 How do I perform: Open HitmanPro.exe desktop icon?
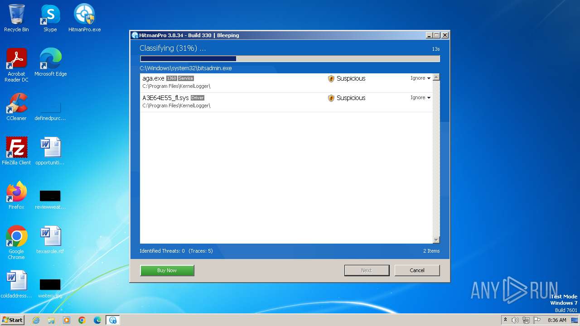tap(84, 18)
